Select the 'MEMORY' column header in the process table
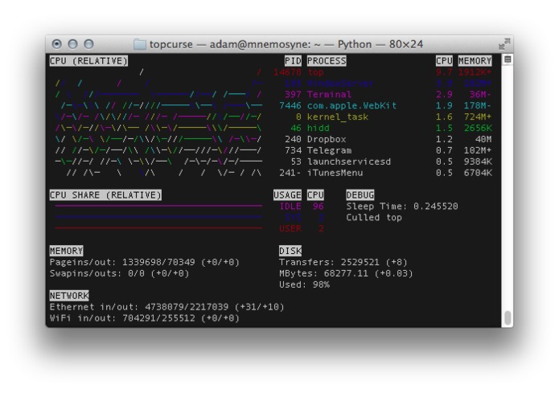 coord(475,61)
